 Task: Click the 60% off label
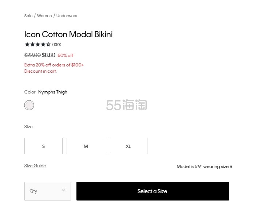tap(66, 56)
